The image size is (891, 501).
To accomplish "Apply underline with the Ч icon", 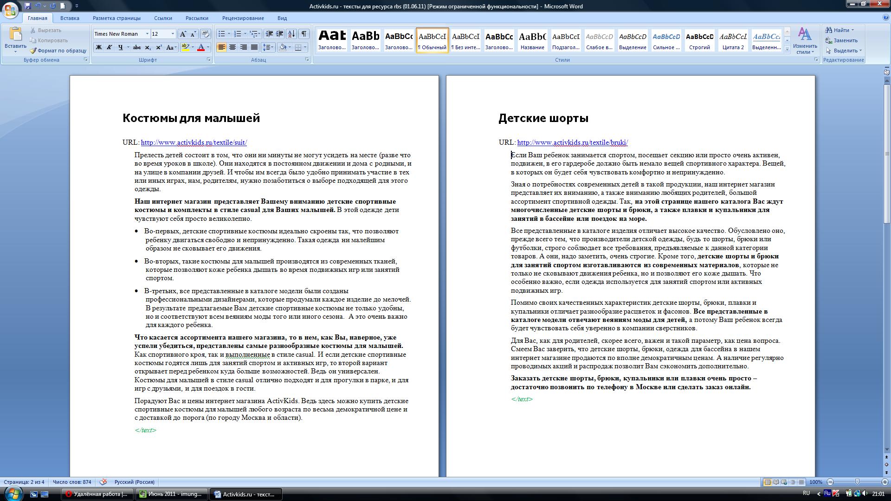I will (119, 47).
